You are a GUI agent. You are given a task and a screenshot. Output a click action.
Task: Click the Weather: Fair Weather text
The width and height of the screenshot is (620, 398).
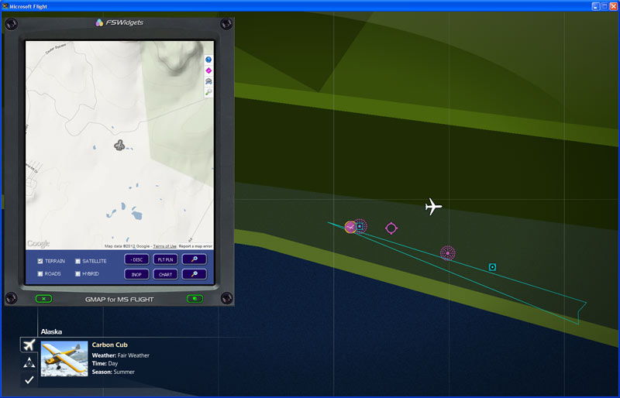click(x=121, y=355)
